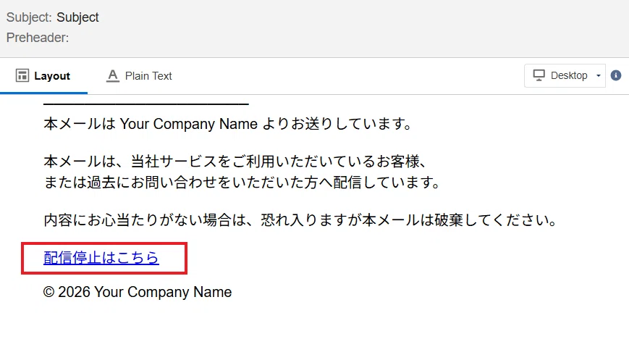Viewport: 629px width, 347px height.
Task: Click the Subject: field label
Action: (x=29, y=17)
